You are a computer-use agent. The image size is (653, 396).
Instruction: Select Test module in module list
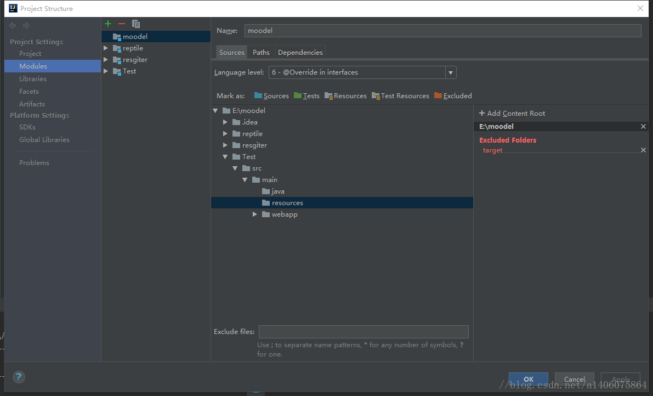129,71
